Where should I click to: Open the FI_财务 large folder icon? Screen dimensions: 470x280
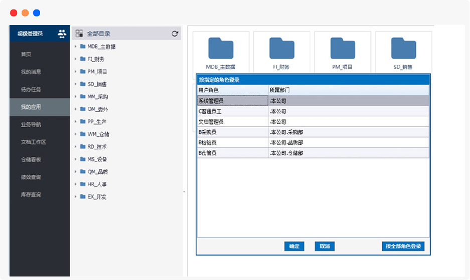[281, 49]
